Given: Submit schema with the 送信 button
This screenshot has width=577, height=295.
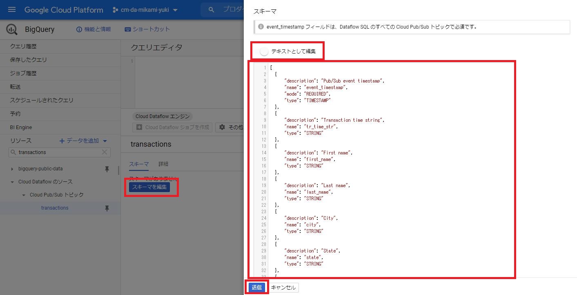Looking at the screenshot, I should point(256,287).
